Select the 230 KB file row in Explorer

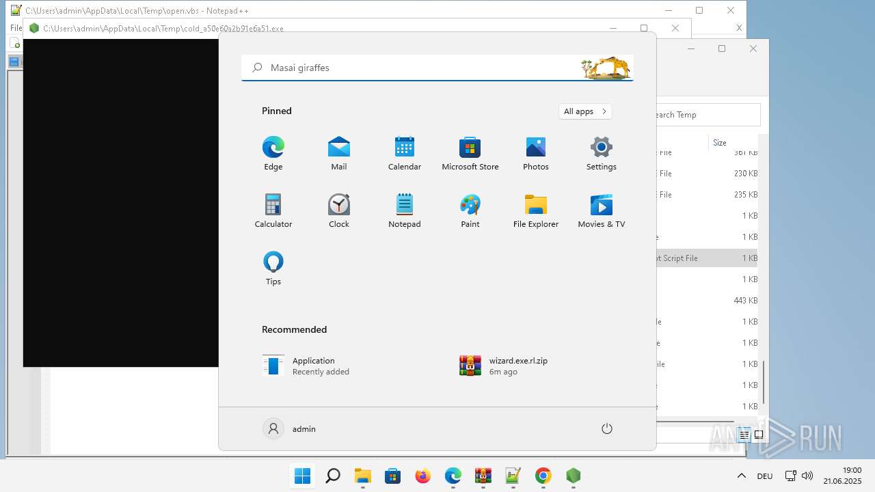pos(708,174)
